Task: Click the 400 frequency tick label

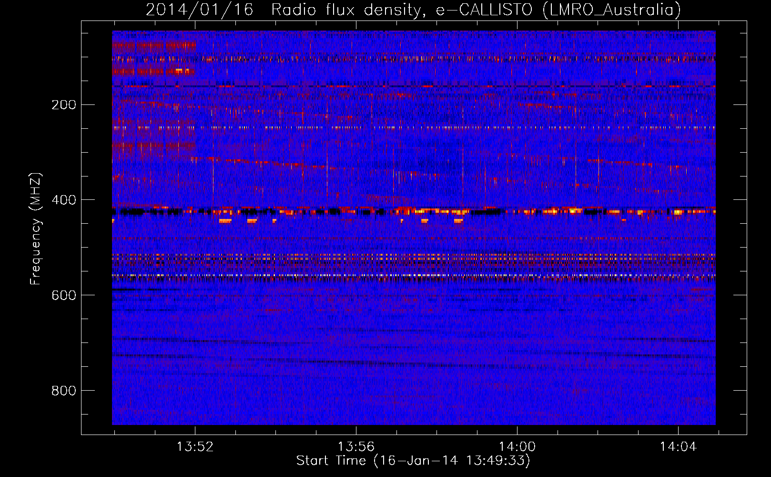Action: pos(64,200)
